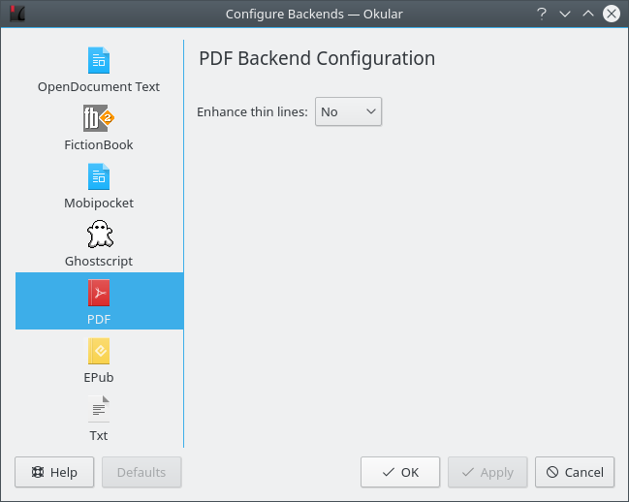Viewport: 629px width, 502px height.
Task: Click the PDF Backend Configuration heading
Action: click(x=317, y=58)
